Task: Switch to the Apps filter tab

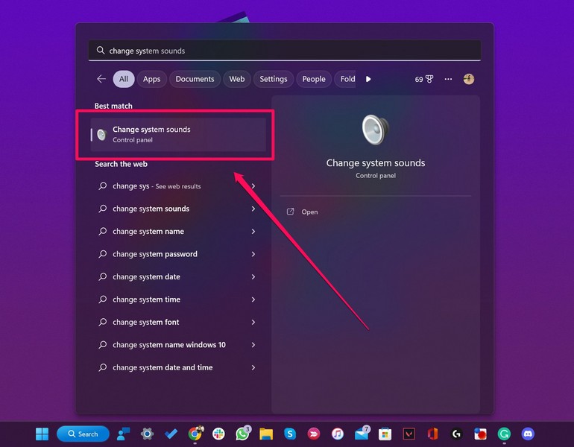Action: pos(151,79)
